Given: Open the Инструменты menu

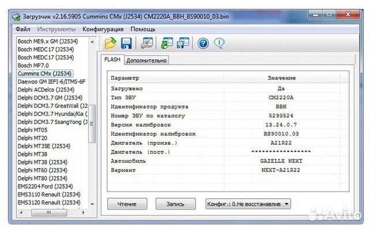Looking at the screenshot, I should 57,29.
